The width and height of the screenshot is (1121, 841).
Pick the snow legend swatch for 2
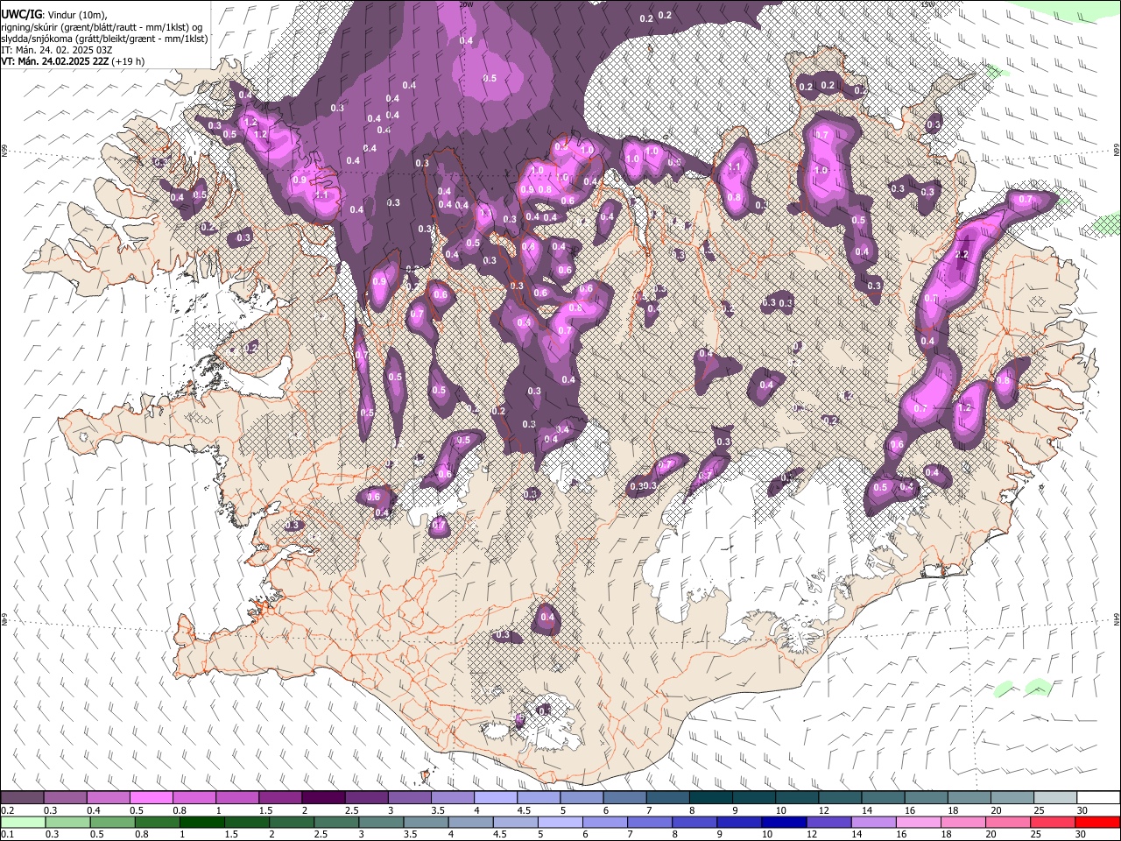click(322, 797)
